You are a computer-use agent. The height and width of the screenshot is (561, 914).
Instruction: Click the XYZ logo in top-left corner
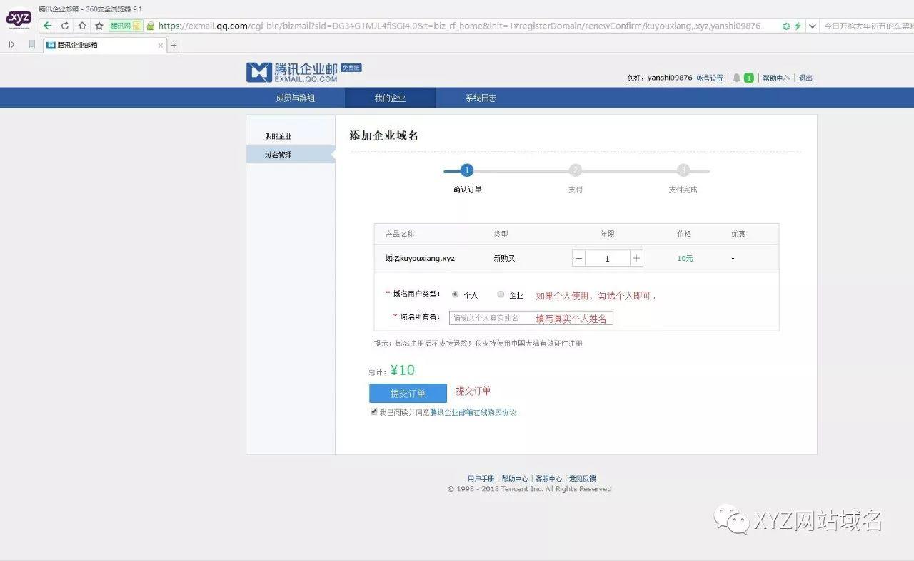[x=19, y=19]
